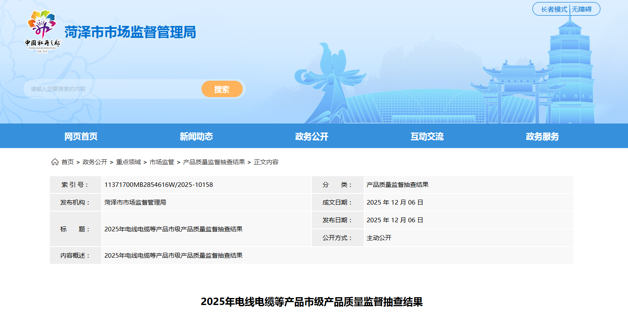Click the home icon in breadcrumb

pos(55,162)
